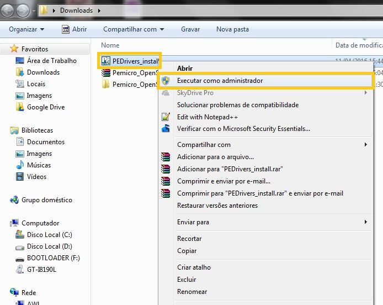Expand the arrow before Downloads breadcrumb
383x305 pixels.
pos(54,10)
